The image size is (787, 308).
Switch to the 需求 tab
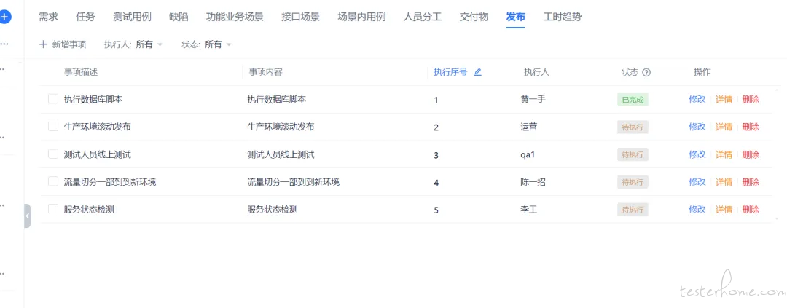48,17
